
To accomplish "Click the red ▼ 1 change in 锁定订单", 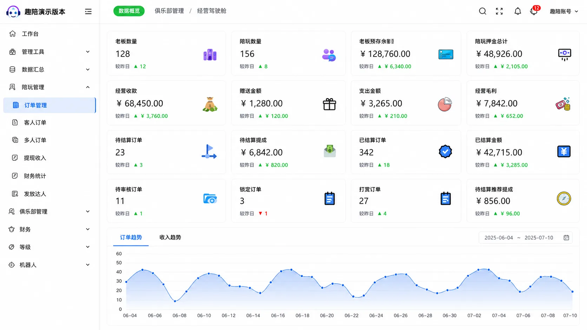I will (x=263, y=214).
